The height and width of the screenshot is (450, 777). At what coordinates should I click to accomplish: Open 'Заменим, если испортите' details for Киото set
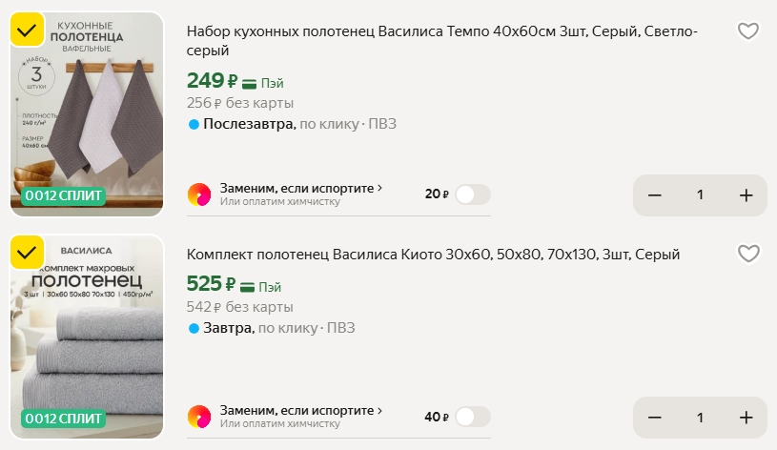[300, 411]
